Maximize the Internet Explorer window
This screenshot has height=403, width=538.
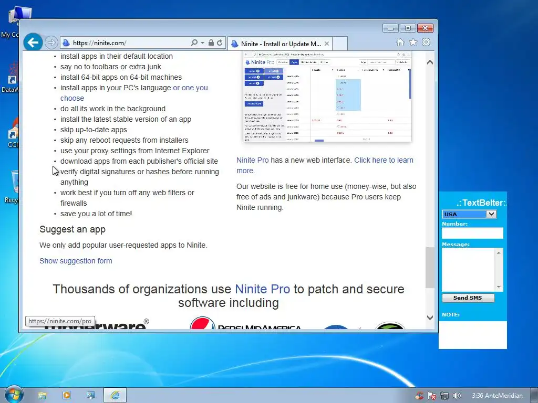click(x=408, y=28)
